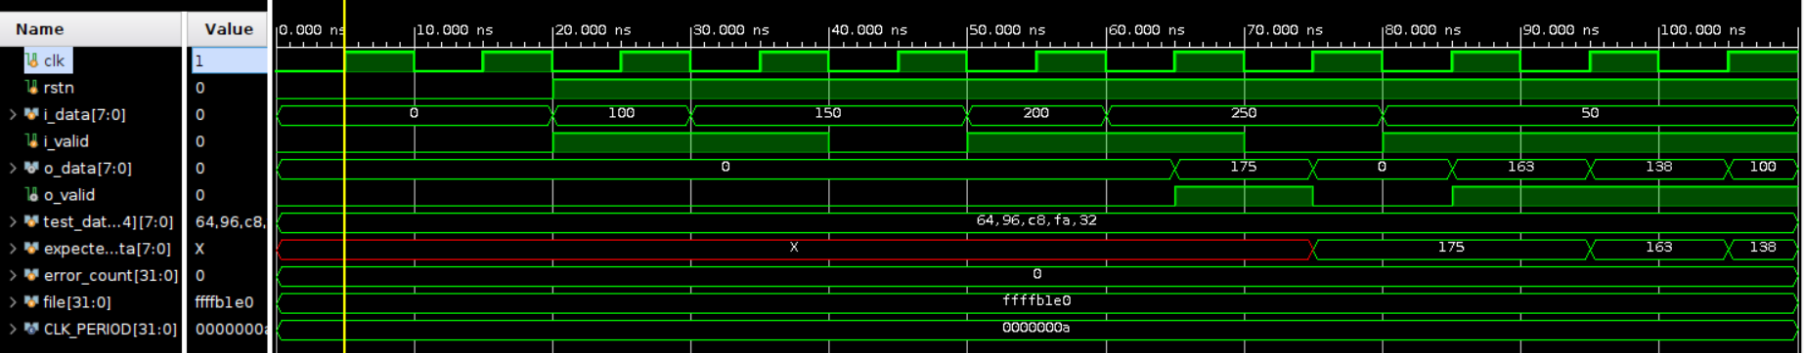
Task: Click the yellow time cursor line
Action: (344, 195)
